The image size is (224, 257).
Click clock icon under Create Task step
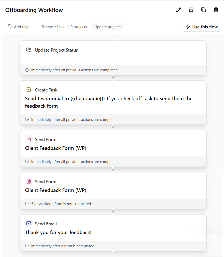pyautogui.click(x=27, y=119)
